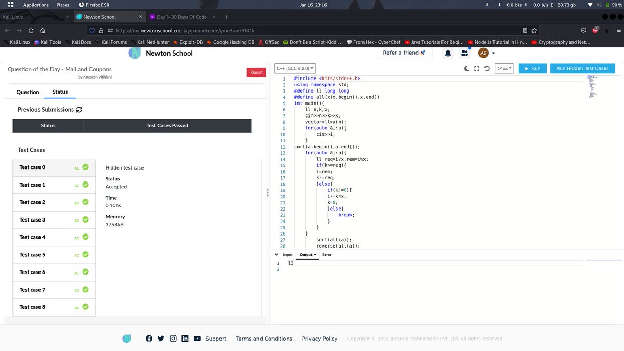Enter fullscreen mode for the code editor
The width and height of the screenshot is (624, 351).
477,68
